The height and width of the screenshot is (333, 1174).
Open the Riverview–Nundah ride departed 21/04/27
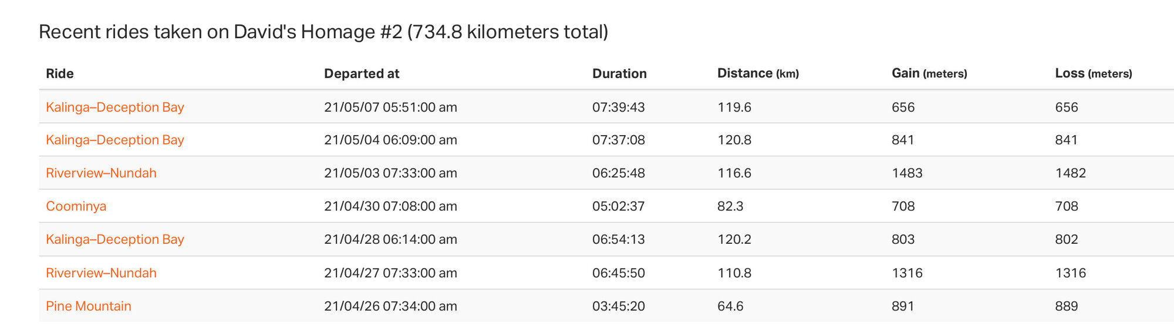pos(101,273)
